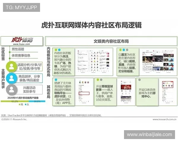Click the 话题分析/分享/讨论 text box
This screenshot has height=142, width=178.
coord(30,67)
